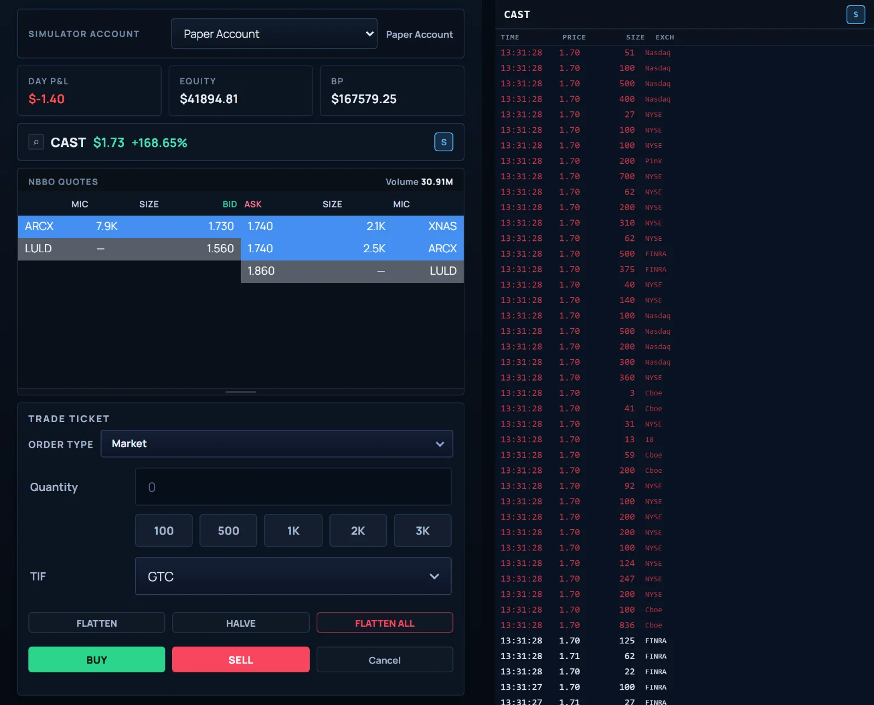Image resolution: width=874 pixels, height=705 pixels.
Task: Click the tape print of size 200 on Pink
Action: (684, 161)
